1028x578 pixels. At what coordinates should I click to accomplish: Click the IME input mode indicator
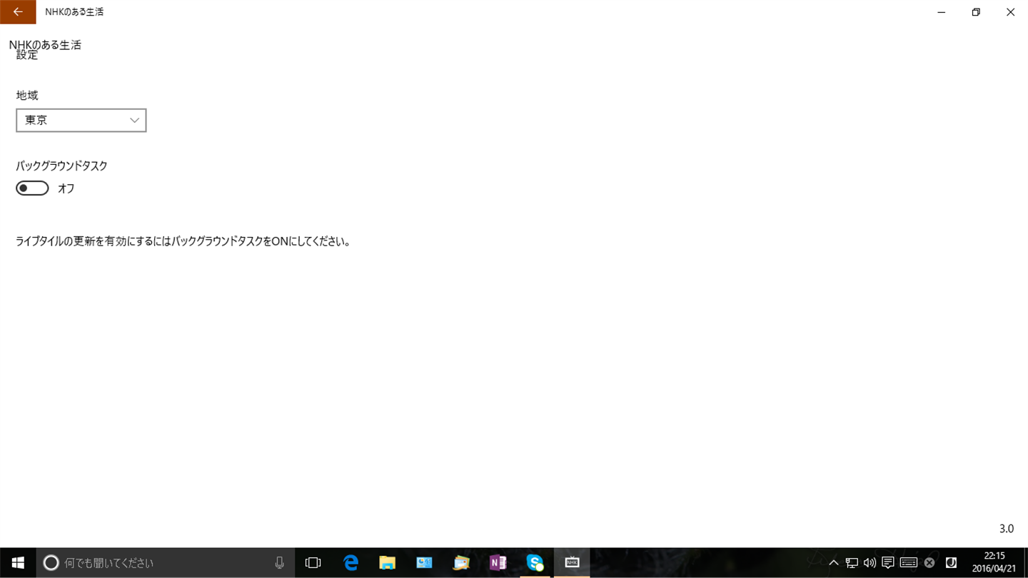(x=951, y=563)
